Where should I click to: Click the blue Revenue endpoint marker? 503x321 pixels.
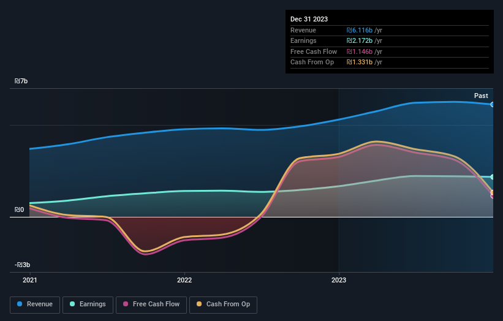tap(493, 105)
